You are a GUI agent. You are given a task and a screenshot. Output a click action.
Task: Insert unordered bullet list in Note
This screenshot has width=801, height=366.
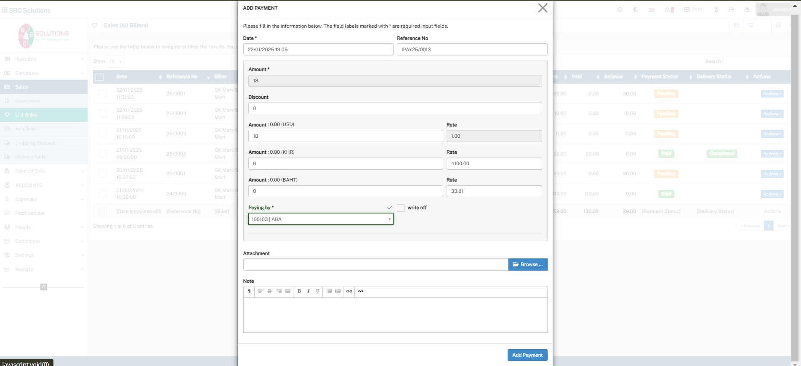(x=329, y=291)
